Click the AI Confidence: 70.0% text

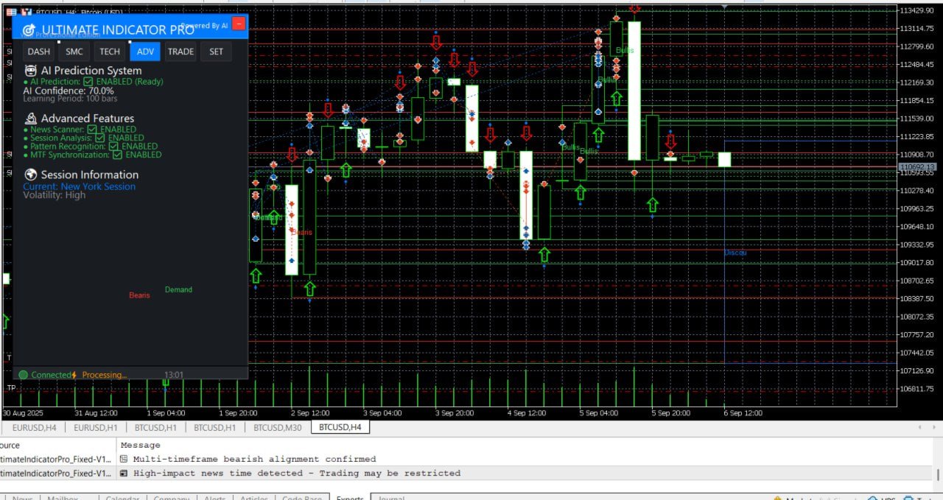tap(69, 91)
